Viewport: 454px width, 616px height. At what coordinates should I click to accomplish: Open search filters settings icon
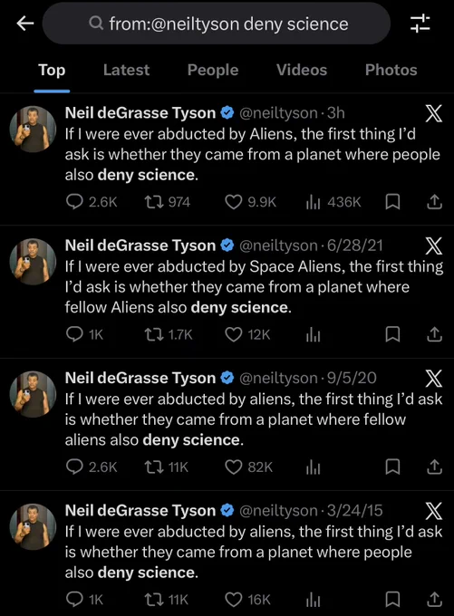click(x=420, y=24)
